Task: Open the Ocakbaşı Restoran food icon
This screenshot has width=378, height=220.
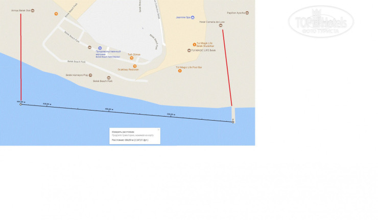Action: tap(135, 66)
